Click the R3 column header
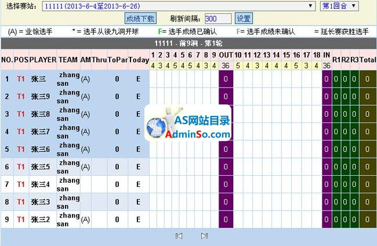This screenshot has height=246, width=377. coord(354,60)
